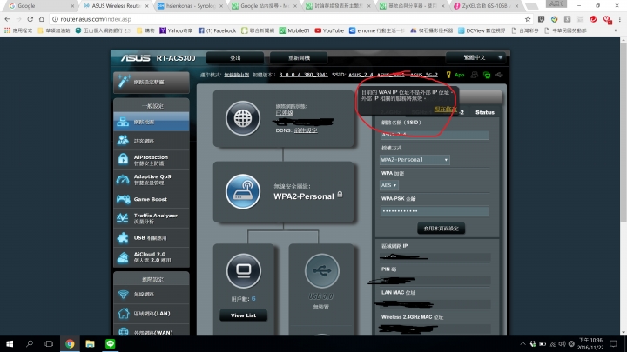Click the WPA-PSK key field

click(x=434, y=210)
